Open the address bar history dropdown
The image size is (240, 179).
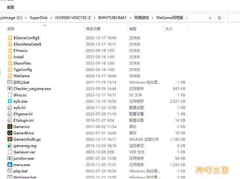(210, 18)
